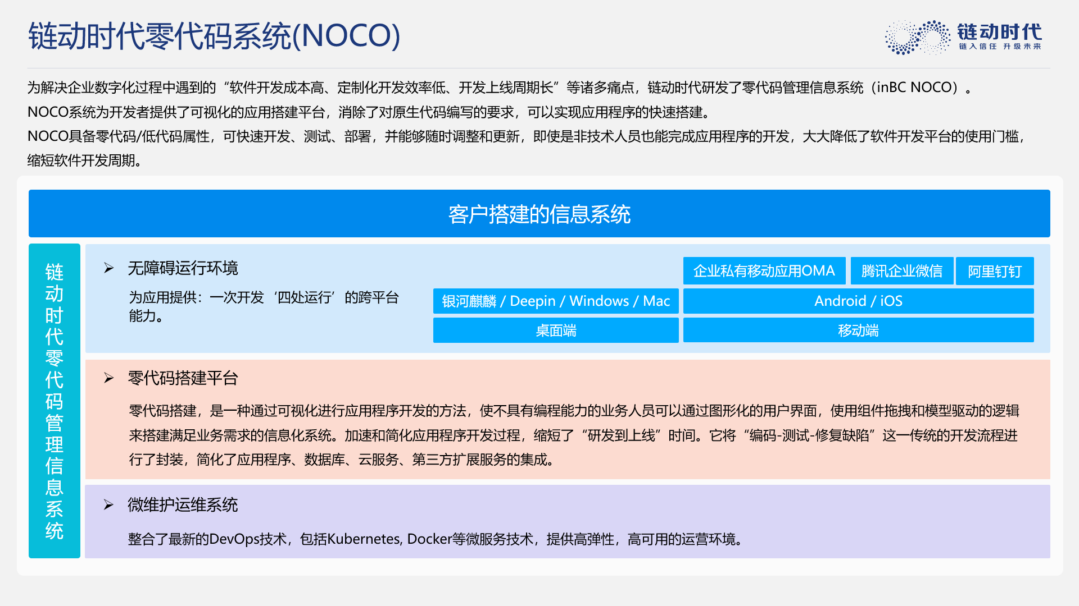Click the 链动时代 logo in the header
The width and height of the screenshot is (1079, 606).
click(x=963, y=37)
